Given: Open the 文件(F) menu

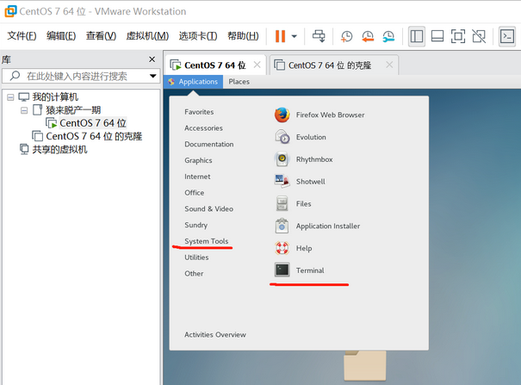Looking at the screenshot, I should click(22, 36).
